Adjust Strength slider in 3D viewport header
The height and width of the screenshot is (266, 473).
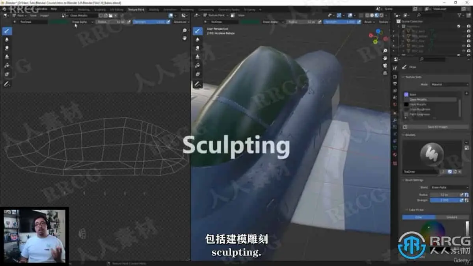tap(340, 22)
